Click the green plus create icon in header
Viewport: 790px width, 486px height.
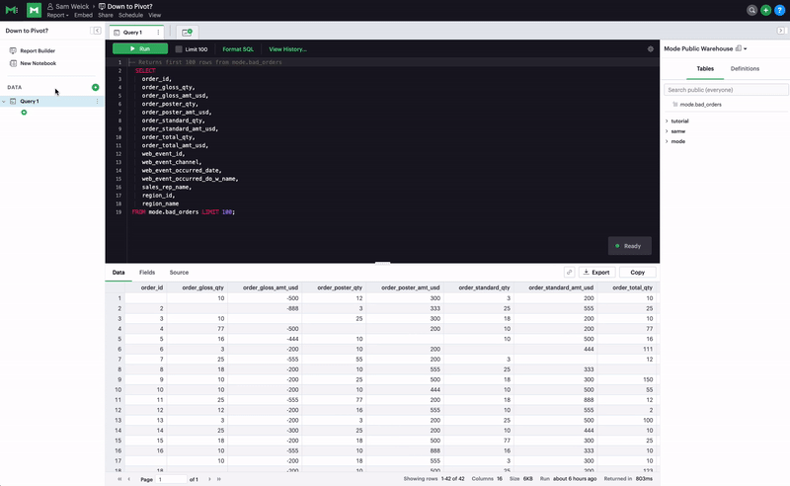pos(765,10)
